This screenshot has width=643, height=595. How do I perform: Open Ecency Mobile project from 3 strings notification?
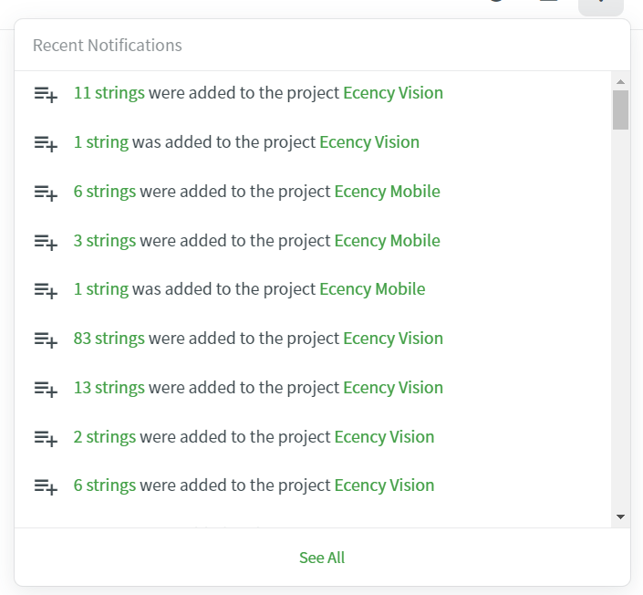[x=387, y=240]
